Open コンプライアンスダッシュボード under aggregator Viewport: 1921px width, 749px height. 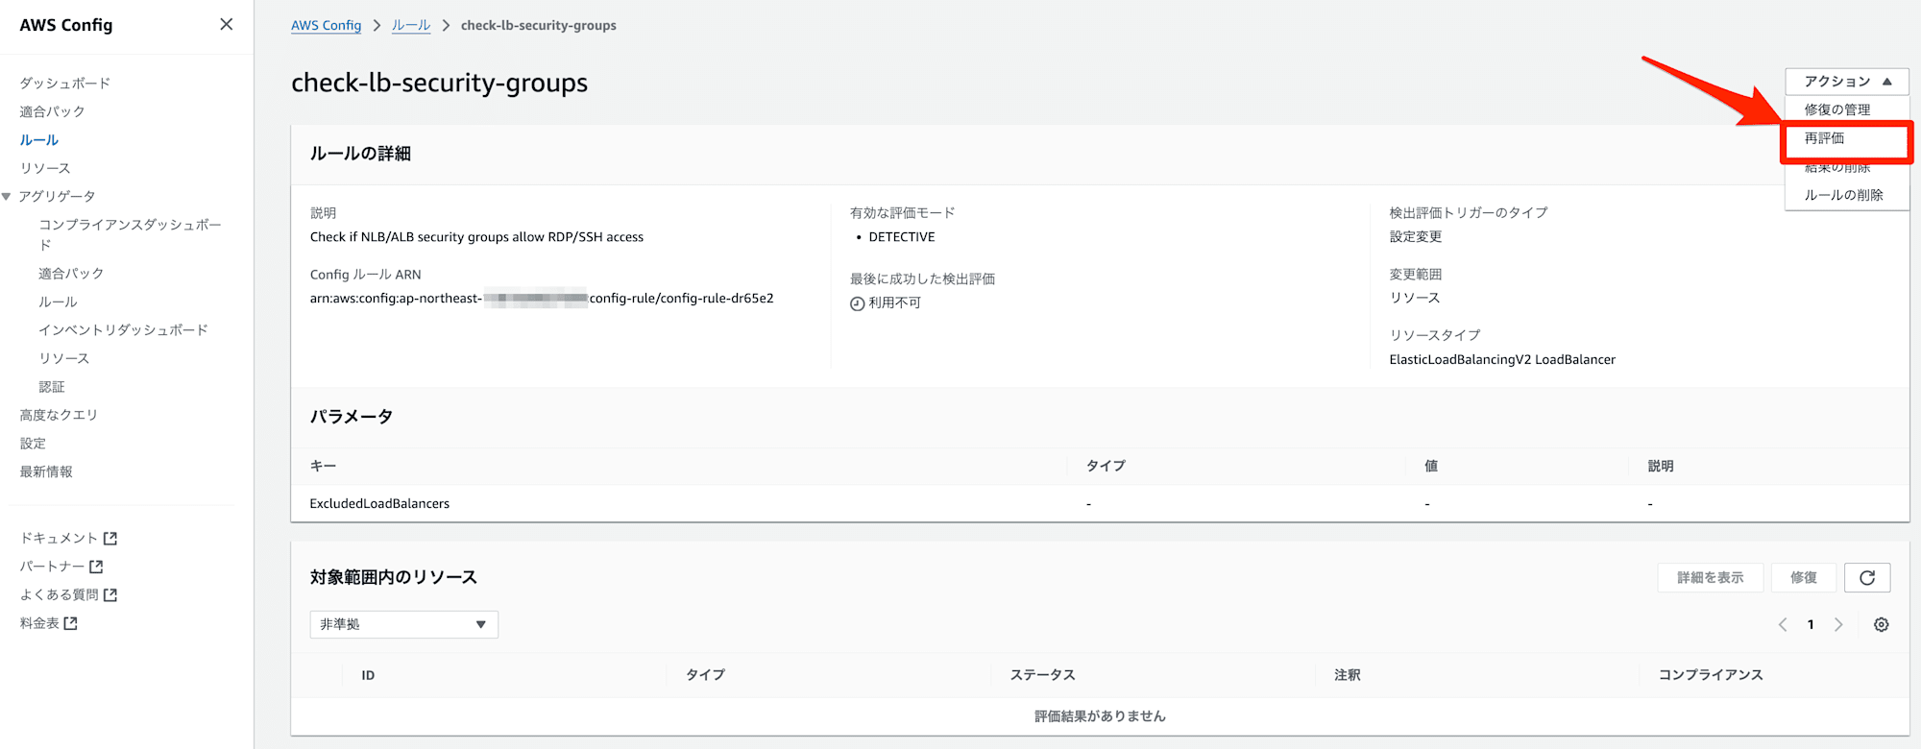click(x=131, y=234)
